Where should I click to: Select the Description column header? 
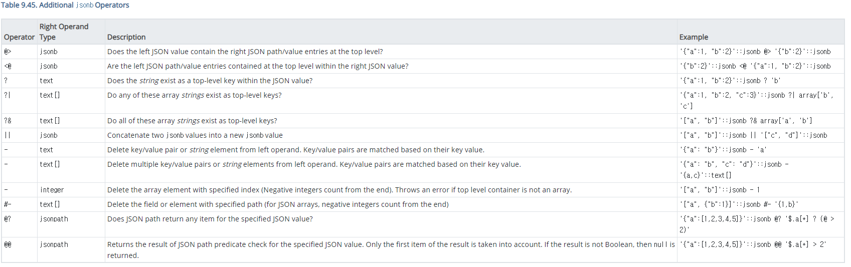126,37
